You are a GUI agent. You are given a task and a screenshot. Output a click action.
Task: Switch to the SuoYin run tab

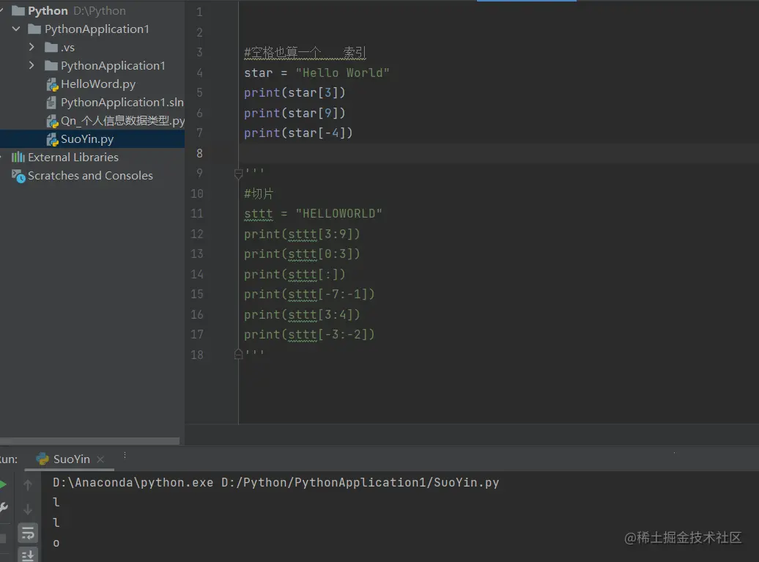[x=71, y=459]
